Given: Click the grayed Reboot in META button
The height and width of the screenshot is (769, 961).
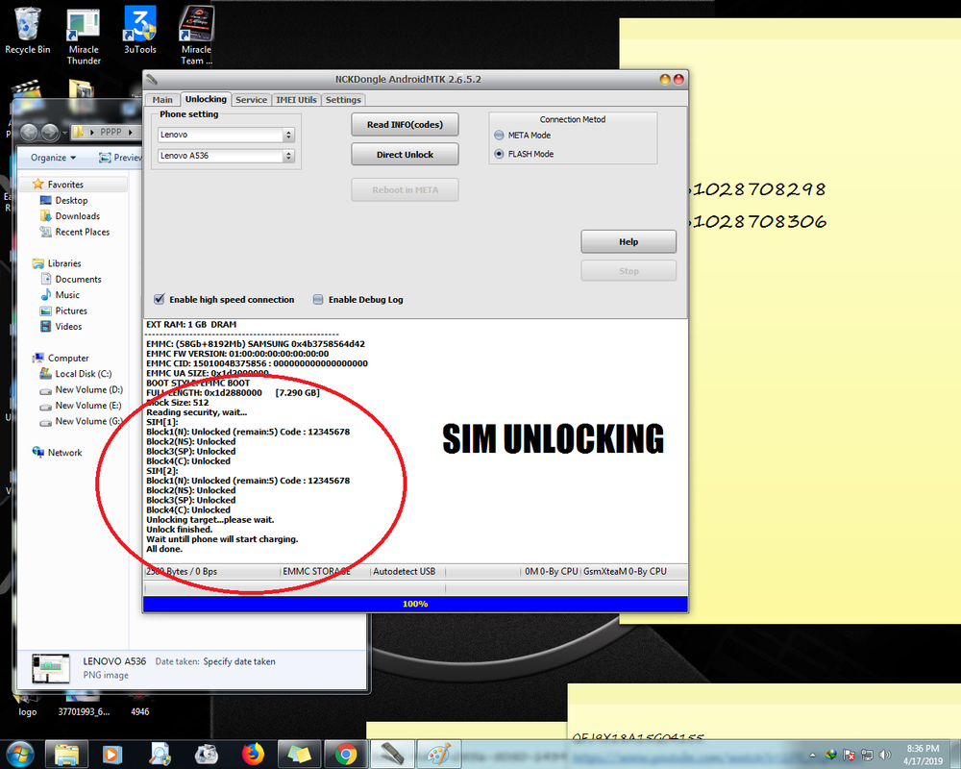Looking at the screenshot, I should tap(405, 190).
